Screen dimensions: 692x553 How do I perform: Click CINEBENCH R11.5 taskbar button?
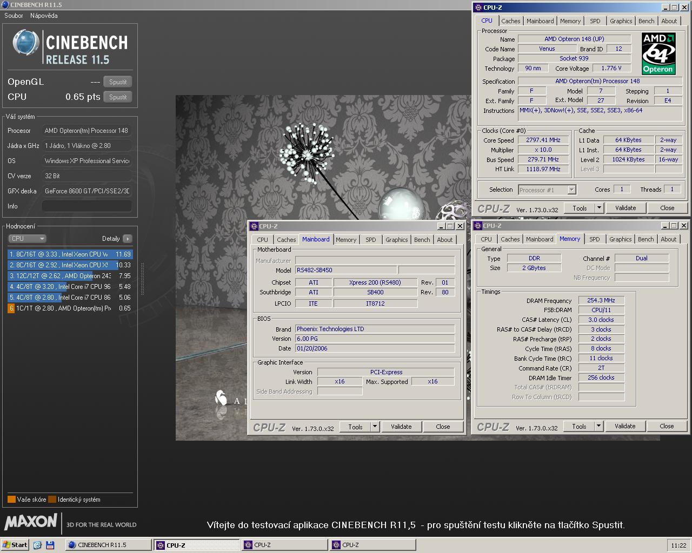click(x=108, y=545)
